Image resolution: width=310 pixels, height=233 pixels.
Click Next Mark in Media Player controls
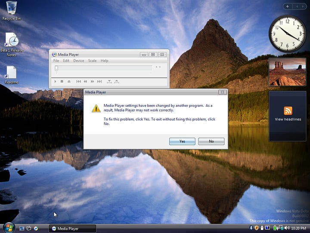(99, 81)
